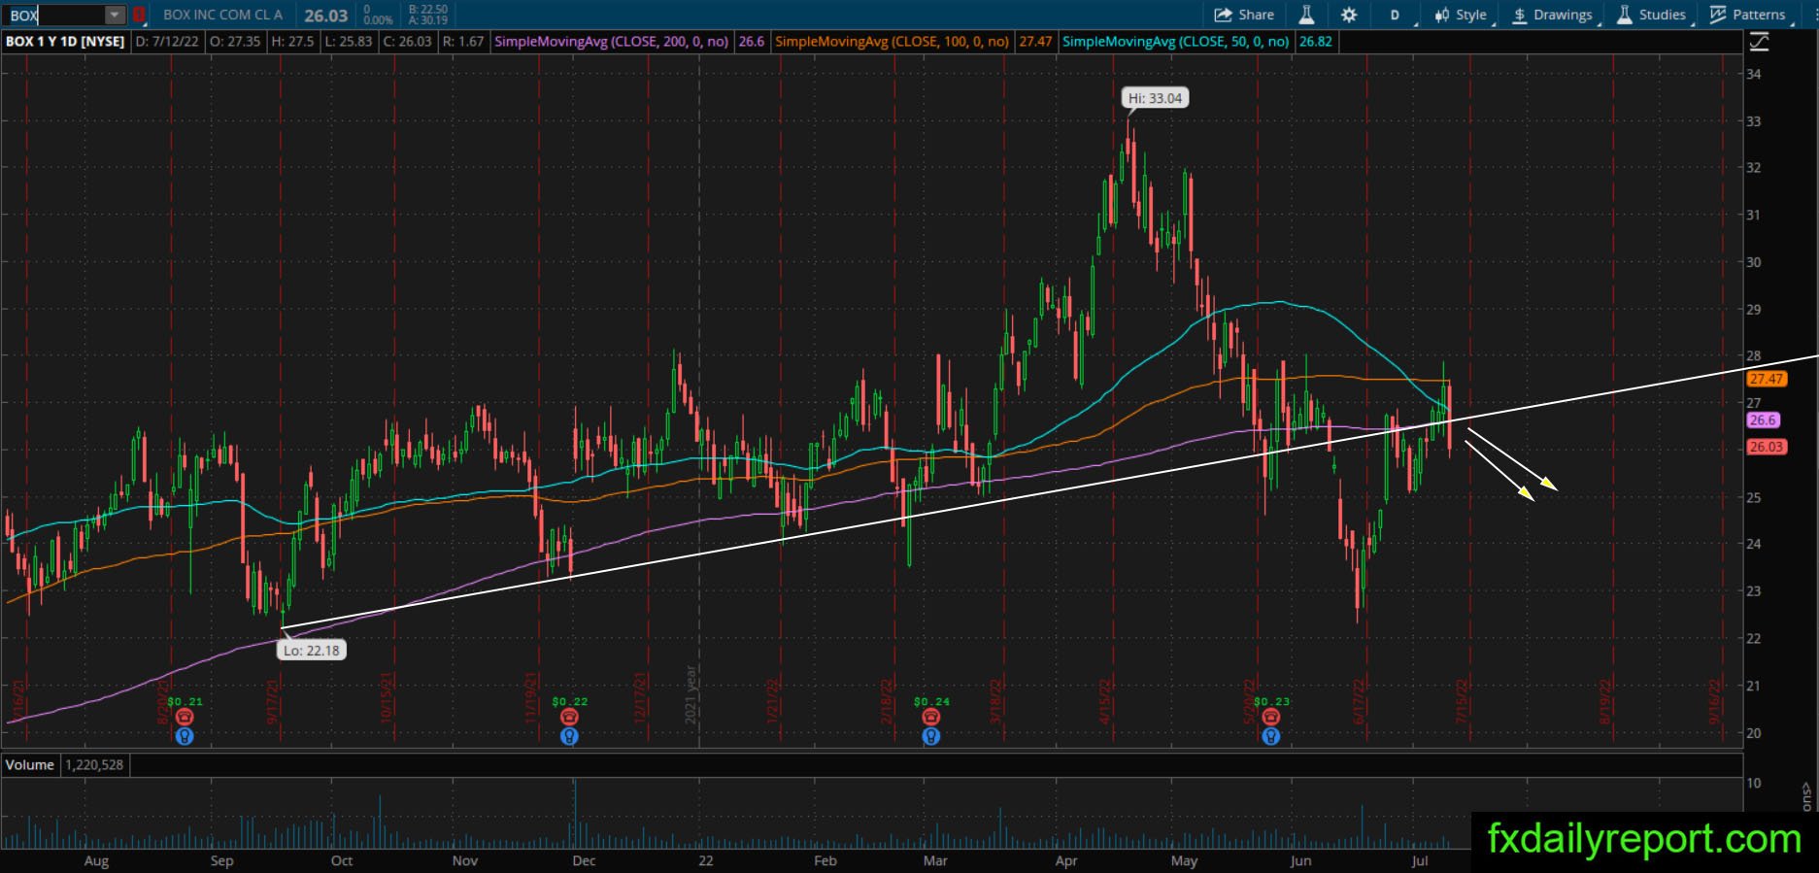
Task: Open the beaker Edit Studies icon beside Share
Action: tap(1306, 15)
